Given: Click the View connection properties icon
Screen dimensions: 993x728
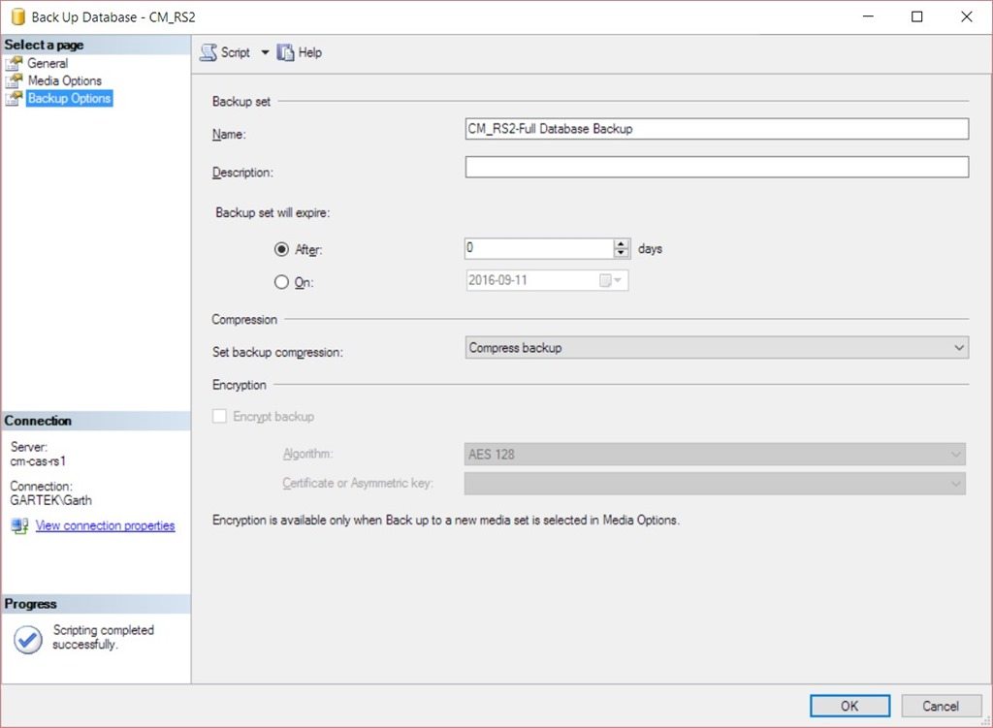Looking at the screenshot, I should 17,525.
